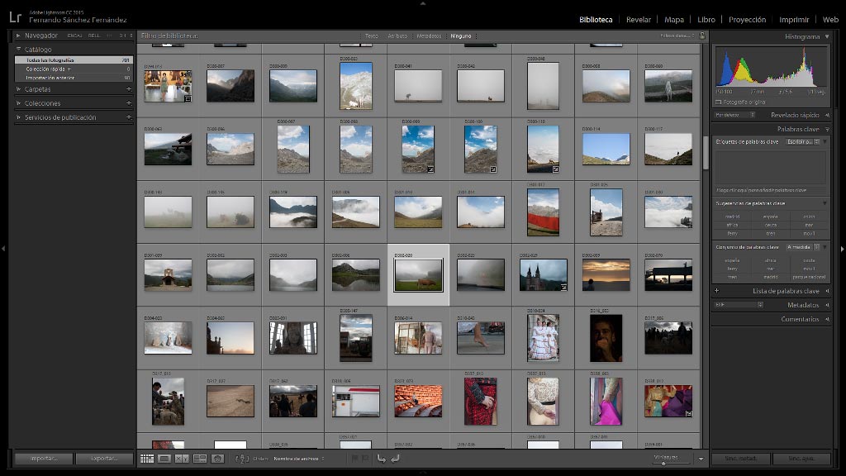Expand Servicios de publicación panel
This screenshot has width=846, height=476.
point(18,117)
